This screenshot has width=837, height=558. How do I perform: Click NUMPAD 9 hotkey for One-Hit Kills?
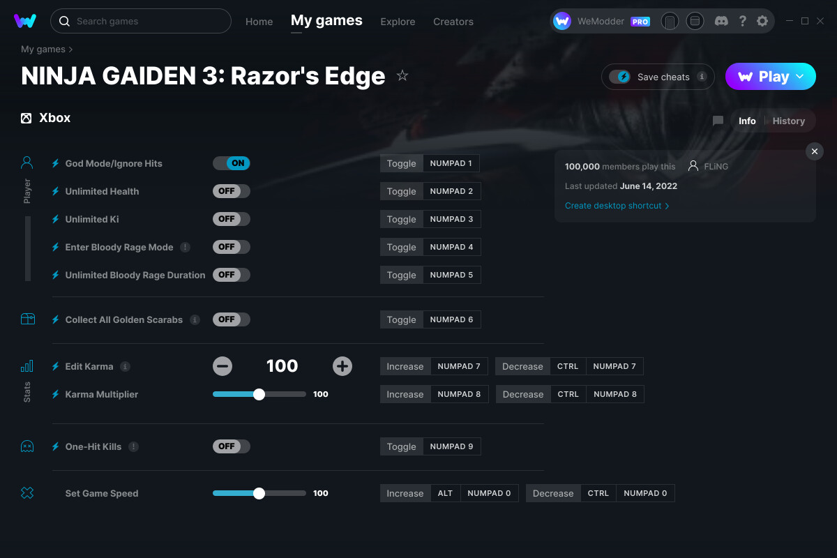(451, 446)
